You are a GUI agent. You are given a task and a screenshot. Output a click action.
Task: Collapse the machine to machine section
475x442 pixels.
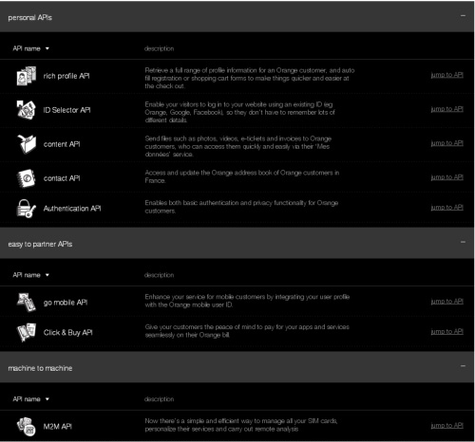[463, 366]
